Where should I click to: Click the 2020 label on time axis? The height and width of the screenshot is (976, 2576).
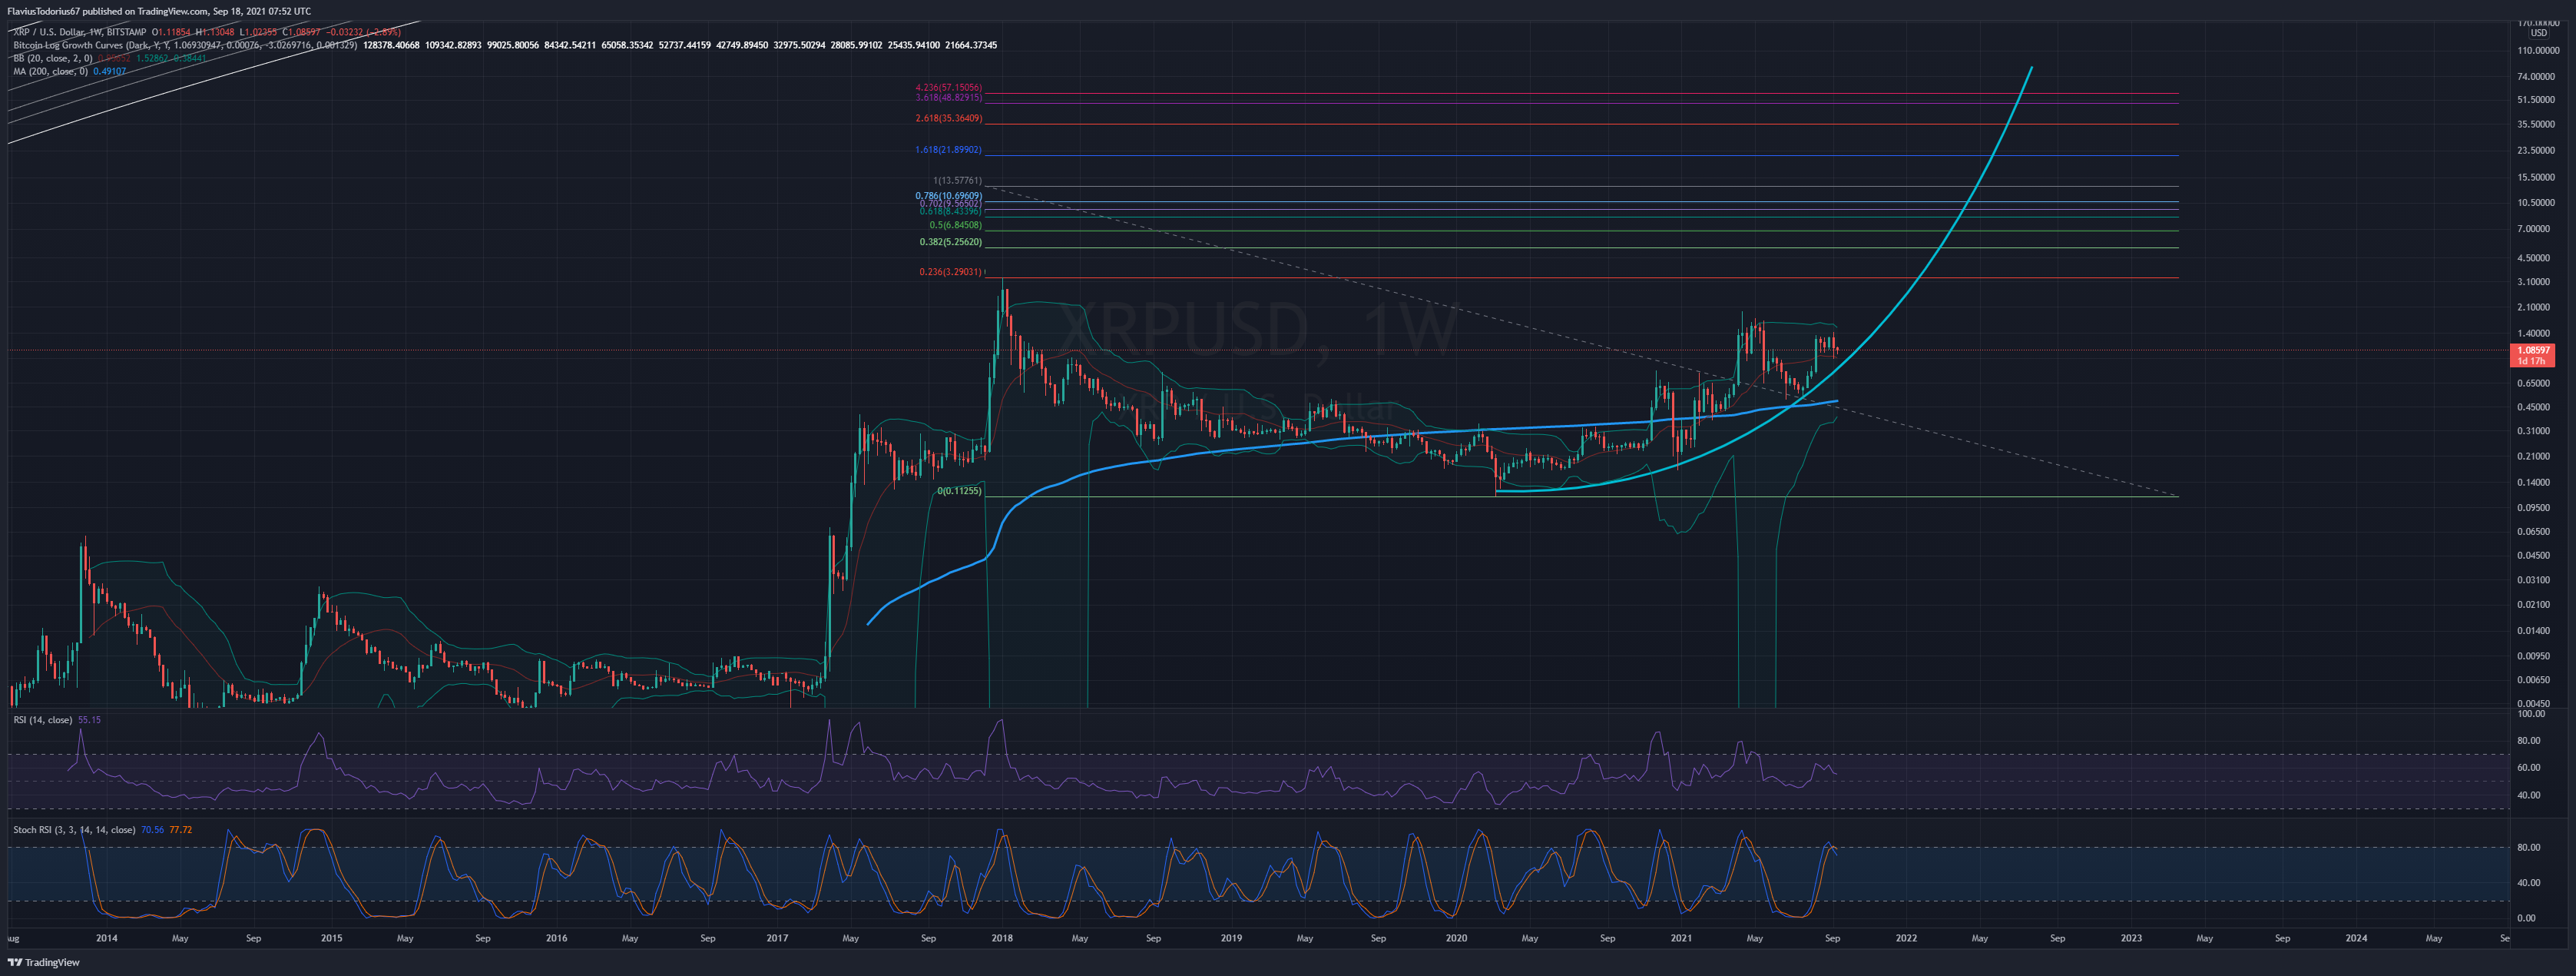coord(1456,939)
